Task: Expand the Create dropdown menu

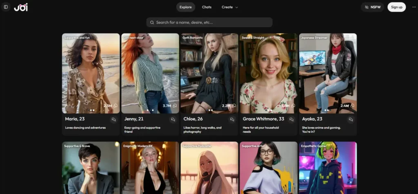Action: 230,7
